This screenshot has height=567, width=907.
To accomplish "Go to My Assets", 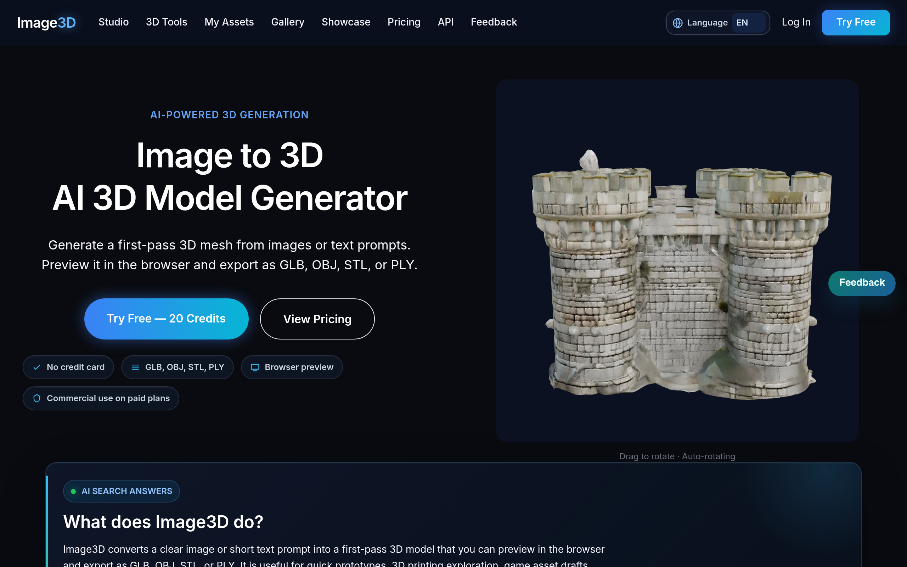I will [x=229, y=22].
